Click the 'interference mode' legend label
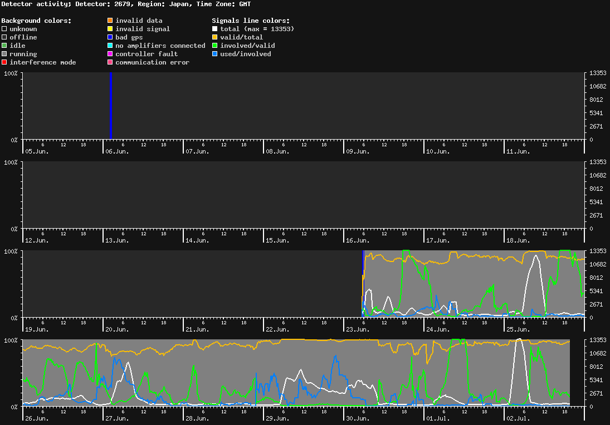Viewport: 610px width, 425px height. click(x=43, y=62)
